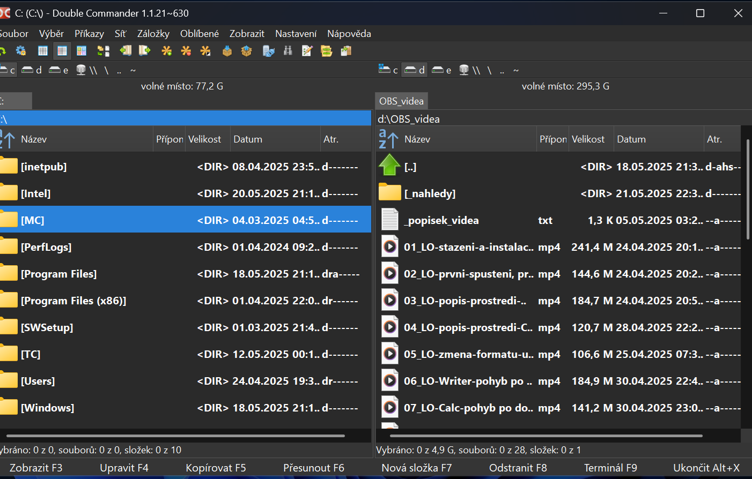Click right panel root backslash button
752x479 pixels.
(x=489, y=70)
